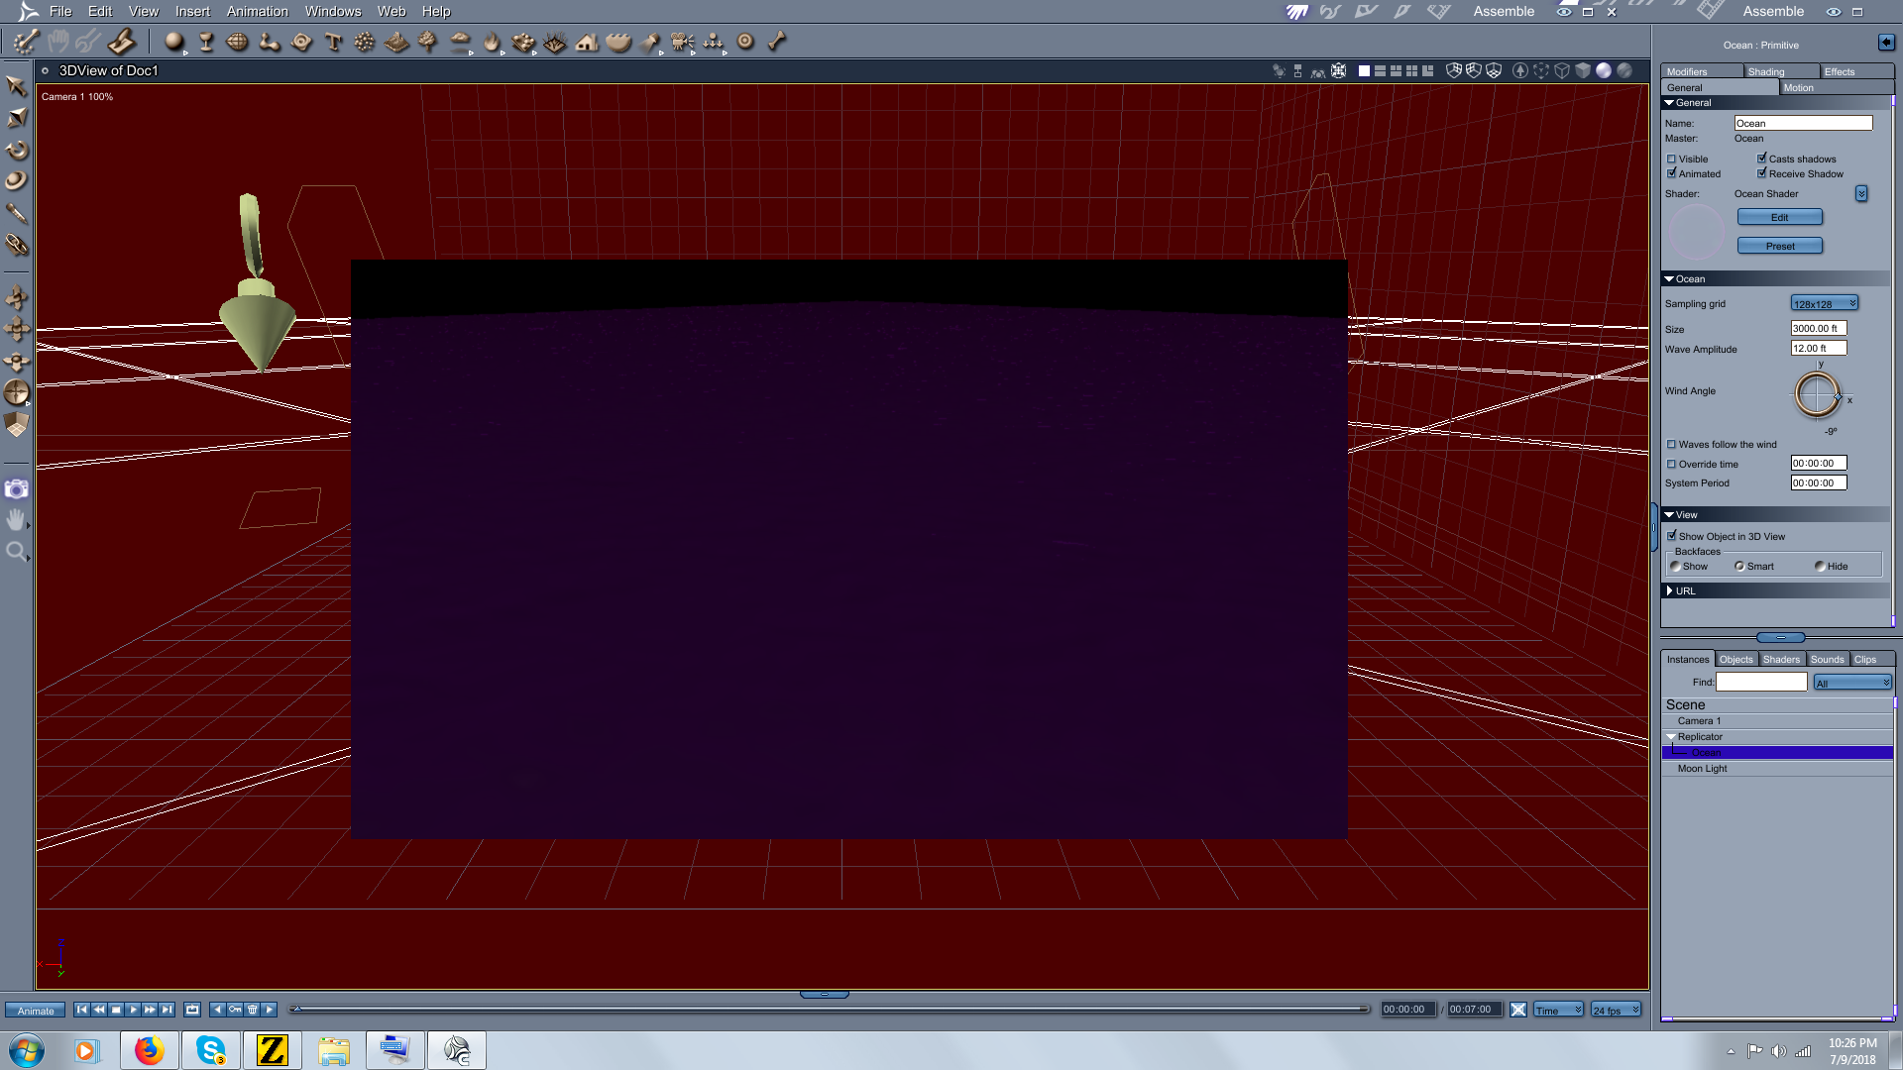Select the Text tool icon
The image size is (1903, 1070).
click(x=333, y=42)
